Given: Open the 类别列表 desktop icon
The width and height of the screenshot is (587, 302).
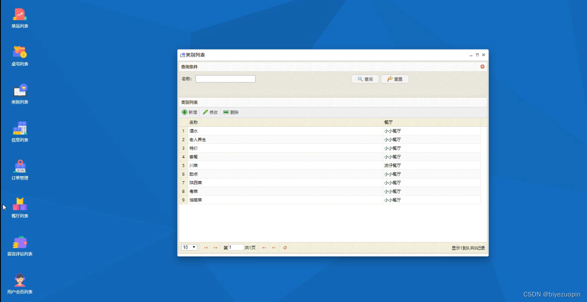Looking at the screenshot, I should pyautogui.click(x=20, y=94).
